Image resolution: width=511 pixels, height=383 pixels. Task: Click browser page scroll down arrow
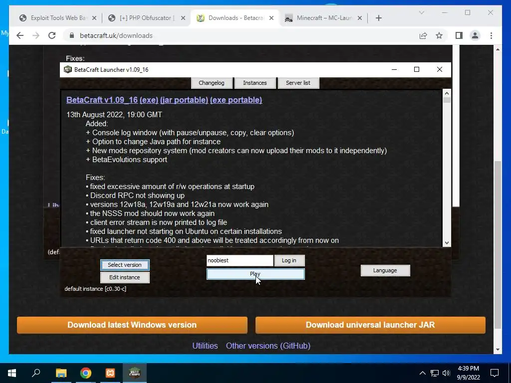(x=498, y=350)
